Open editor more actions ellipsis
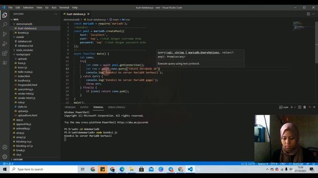 click(x=314, y=14)
